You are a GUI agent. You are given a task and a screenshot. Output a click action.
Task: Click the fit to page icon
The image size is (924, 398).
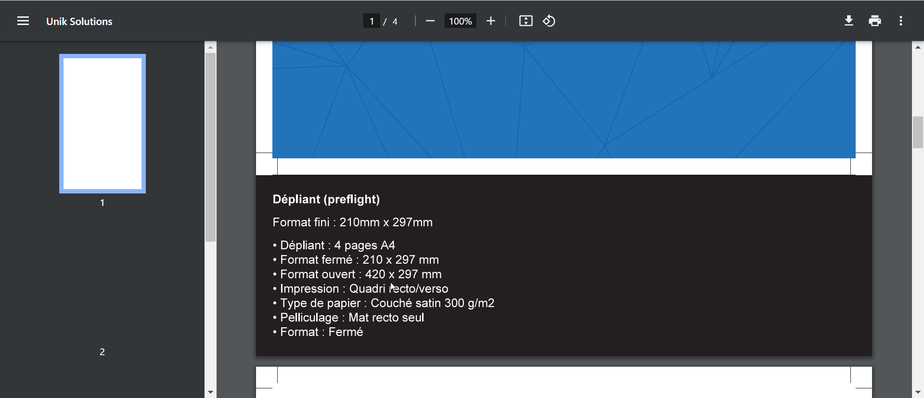pyautogui.click(x=526, y=21)
